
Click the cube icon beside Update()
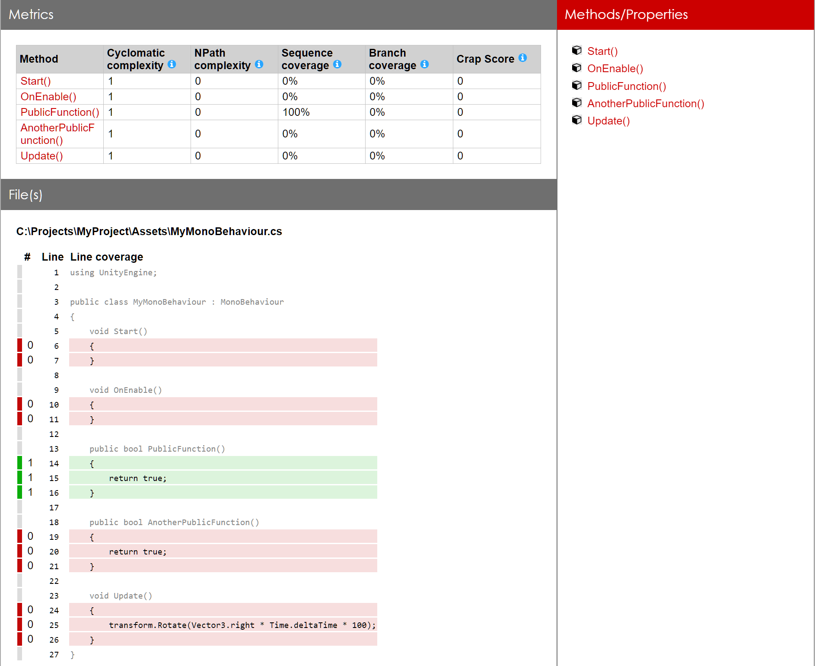tap(577, 120)
